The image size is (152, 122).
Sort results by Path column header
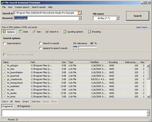(41, 62)
